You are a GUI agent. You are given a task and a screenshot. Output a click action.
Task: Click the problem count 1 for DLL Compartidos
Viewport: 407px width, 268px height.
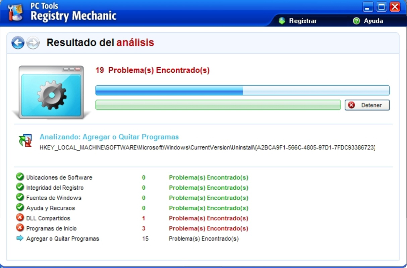tap(143, 218)
